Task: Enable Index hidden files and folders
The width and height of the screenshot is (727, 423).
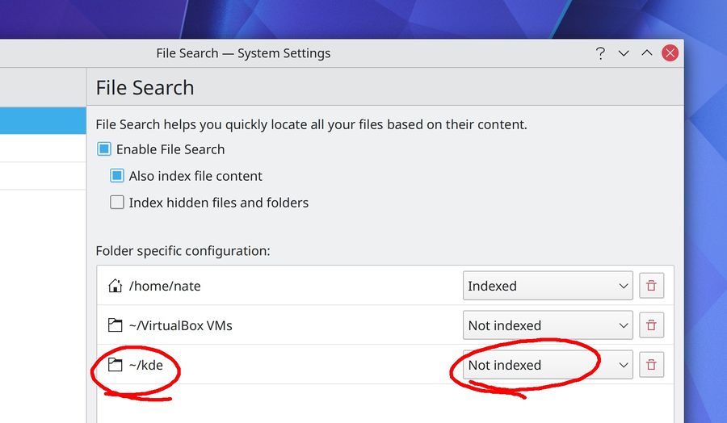Action: 117,203
